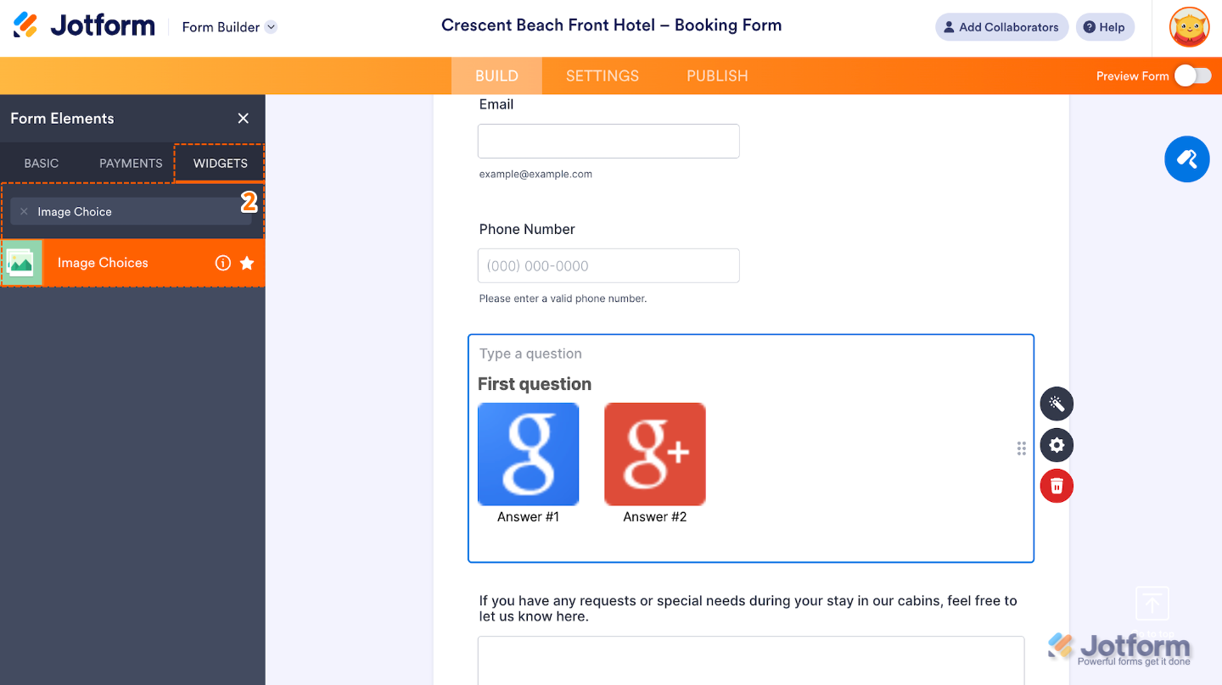
Task: Click the Jotform logo
Action: point(84,26)
